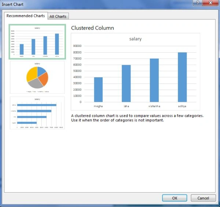The width and height of the screenshot is (220, 207).
Task: Click the vishakha bar in preview
Action: click(154, 80)
